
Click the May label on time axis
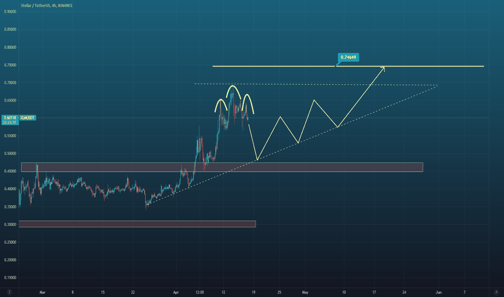pos(305,292)
